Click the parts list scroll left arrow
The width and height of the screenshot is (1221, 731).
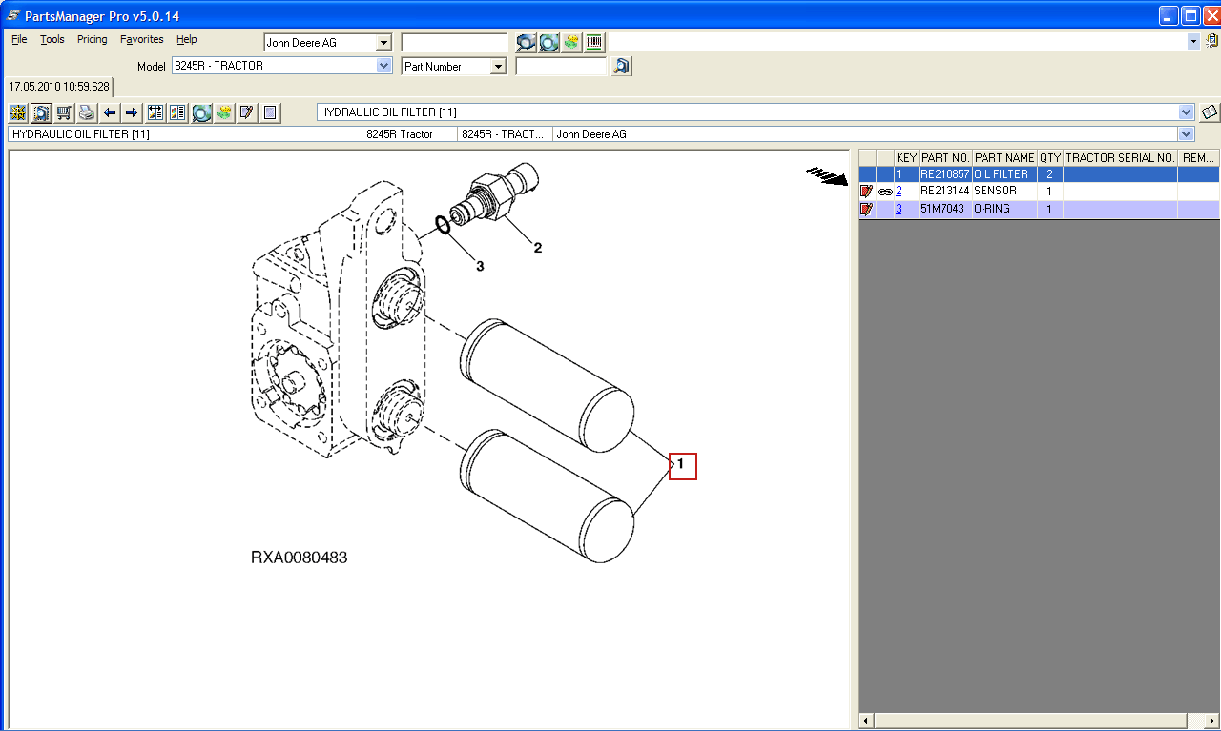point(866,721)
